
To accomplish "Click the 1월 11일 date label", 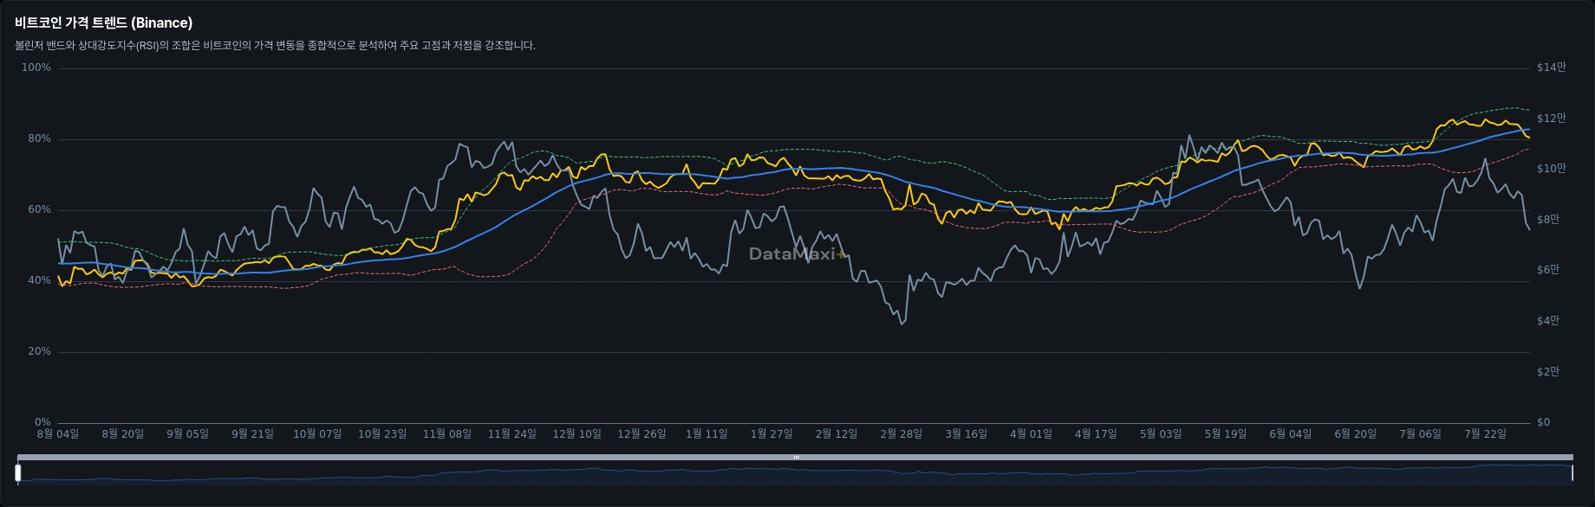I will (x=706, y=434).
